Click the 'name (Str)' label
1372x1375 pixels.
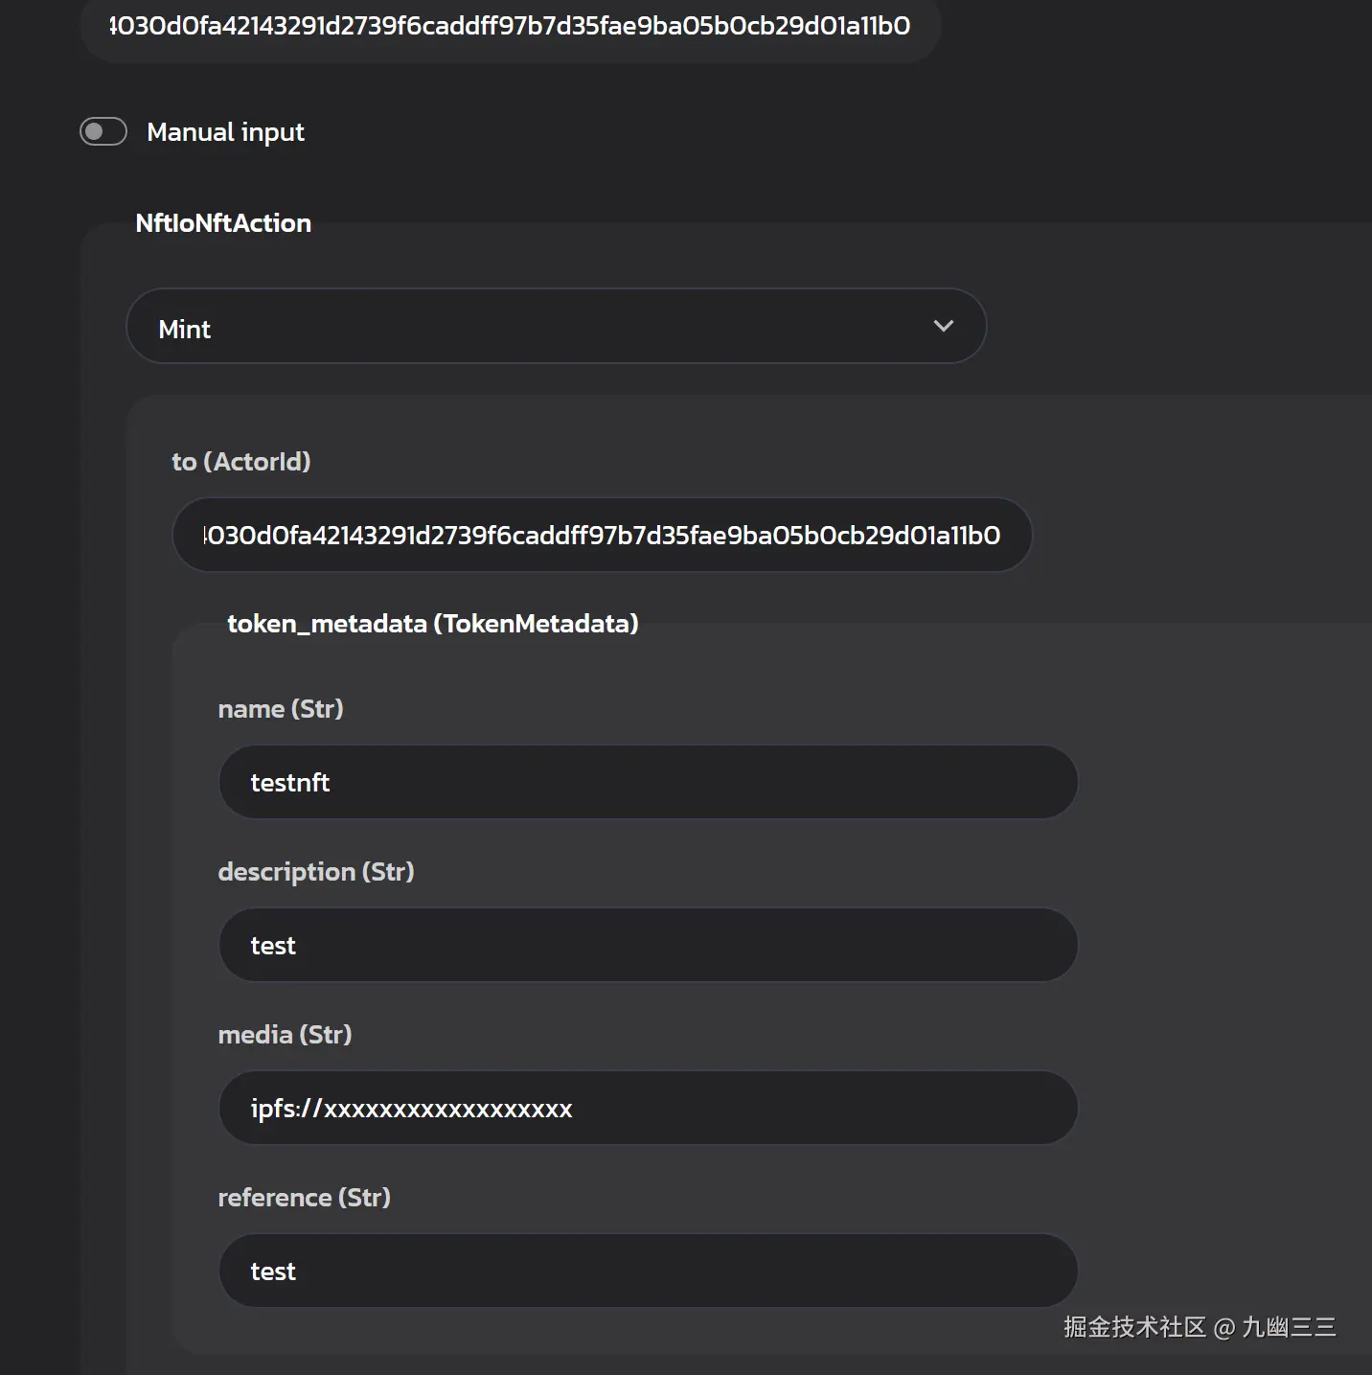click(x=281, y=709)
